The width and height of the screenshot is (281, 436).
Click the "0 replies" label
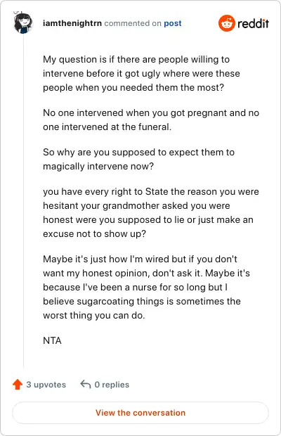pos(112,385)
